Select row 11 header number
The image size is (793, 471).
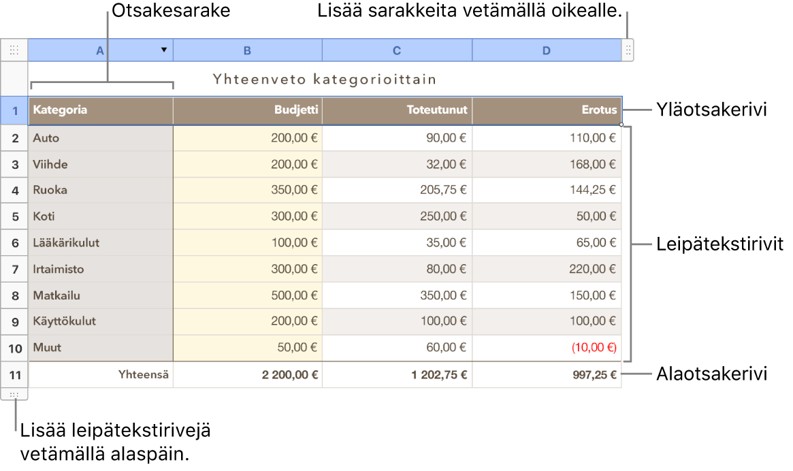(15, 375)
